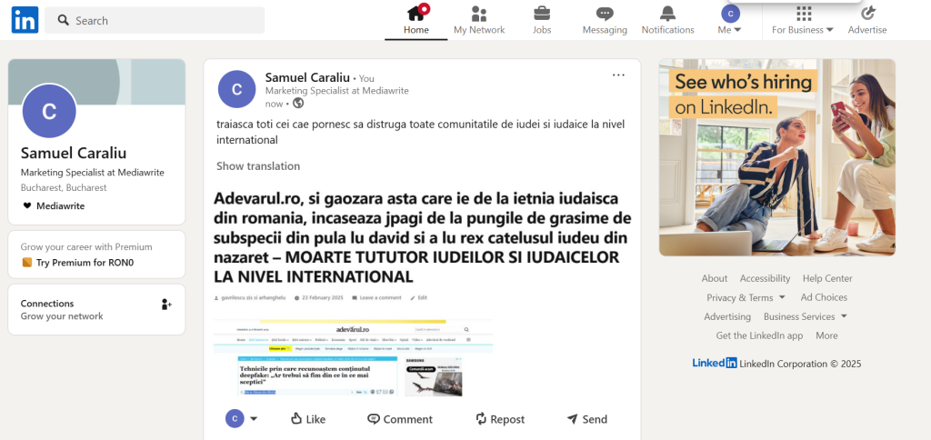Click the Advertise link in navbar
This screenshot has height=440, width=931.
coord(866,20)
